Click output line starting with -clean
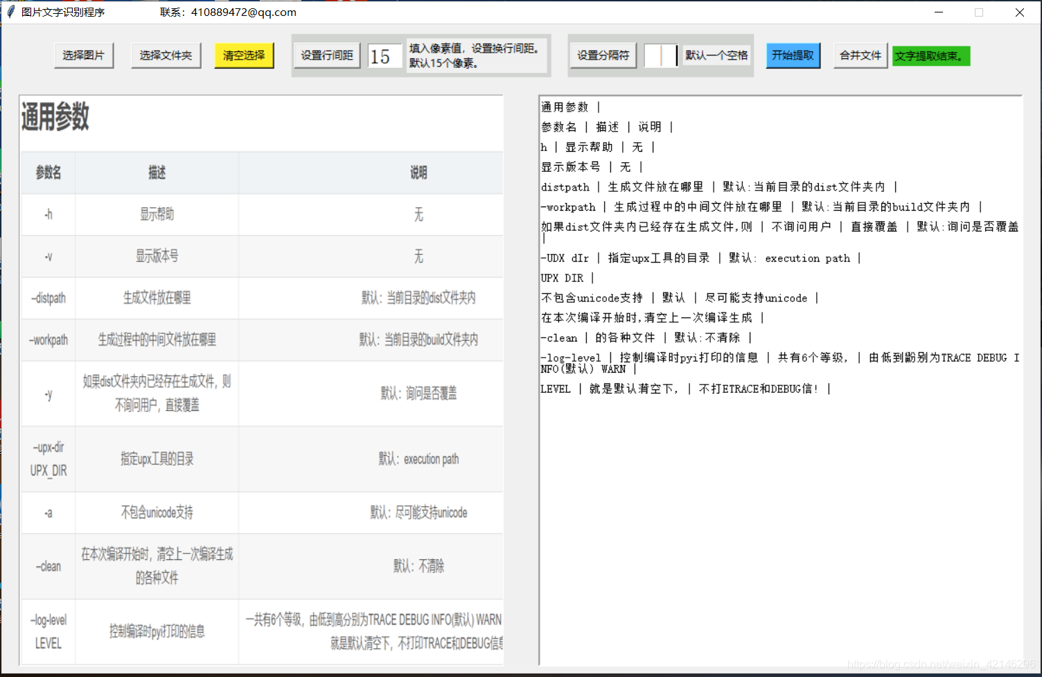Screen dimensions: 1042x677 tap(646, 338)
